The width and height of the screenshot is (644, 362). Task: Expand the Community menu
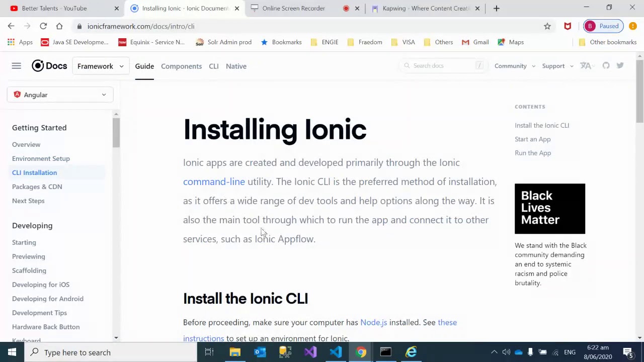pyautogui.click(x=515, y=66)
